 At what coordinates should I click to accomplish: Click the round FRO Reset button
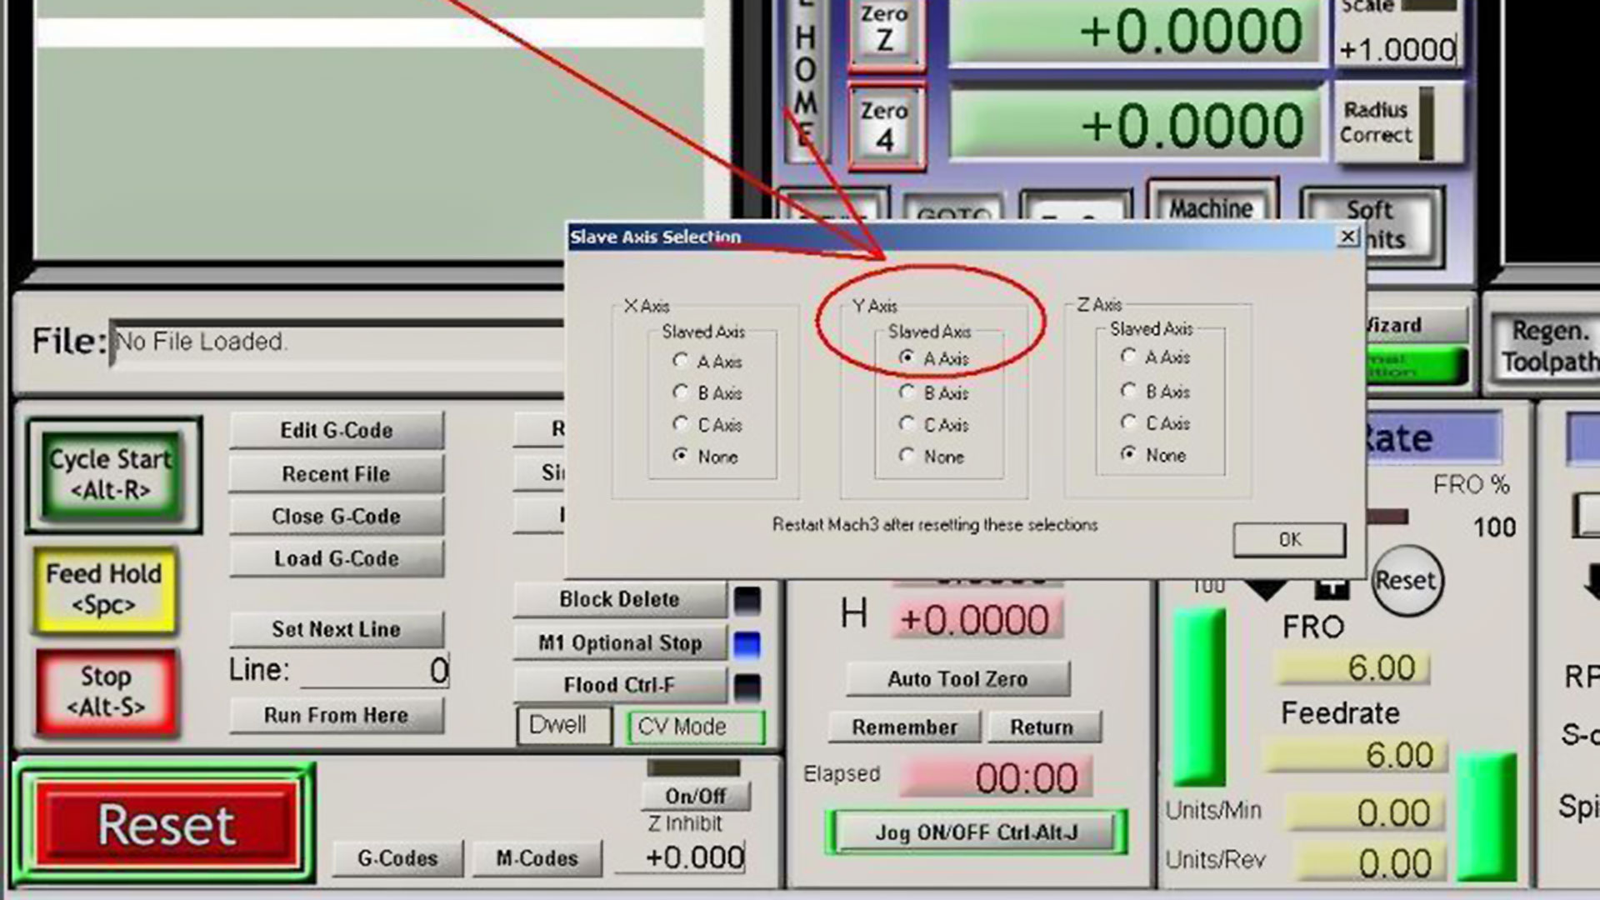[x=1406, y=581]
